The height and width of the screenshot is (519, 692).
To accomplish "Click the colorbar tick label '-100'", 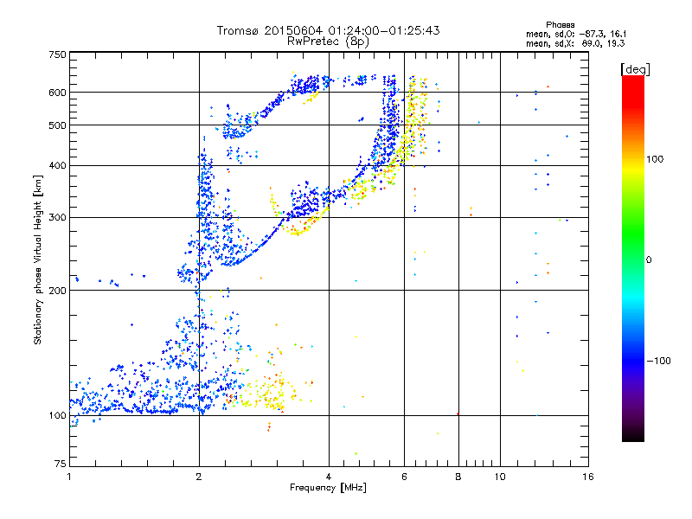I will point(658,361).
